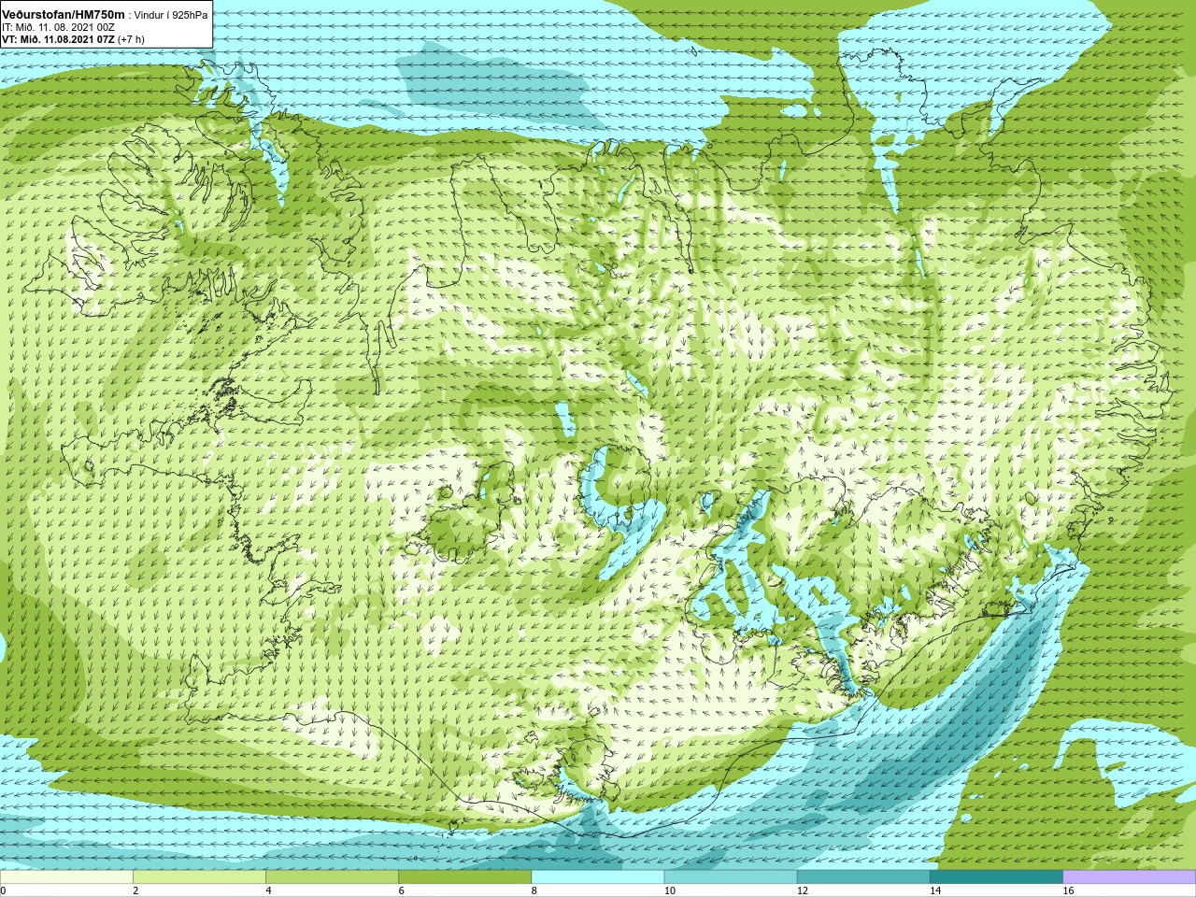This screenshot has width=1196, height=897.
Task: Select the VT: Mið. 11.08.2021 07Z line
Action: click(58, 39)
